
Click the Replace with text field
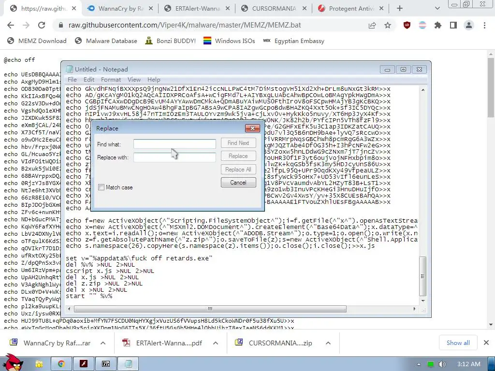175,157
